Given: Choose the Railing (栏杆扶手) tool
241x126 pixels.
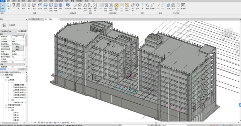Looking at the screenshot, I should click(x=68, y=7).
